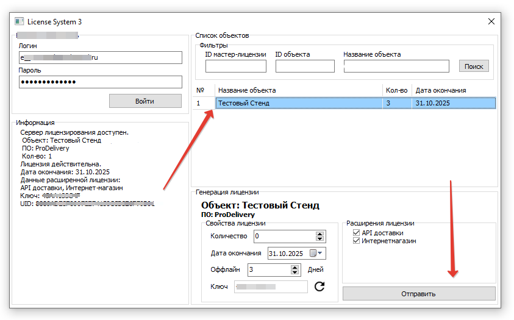This screenshot has height=320, width=514.
Task: Click the ID объекта filter field
Action: coord(305,66)
